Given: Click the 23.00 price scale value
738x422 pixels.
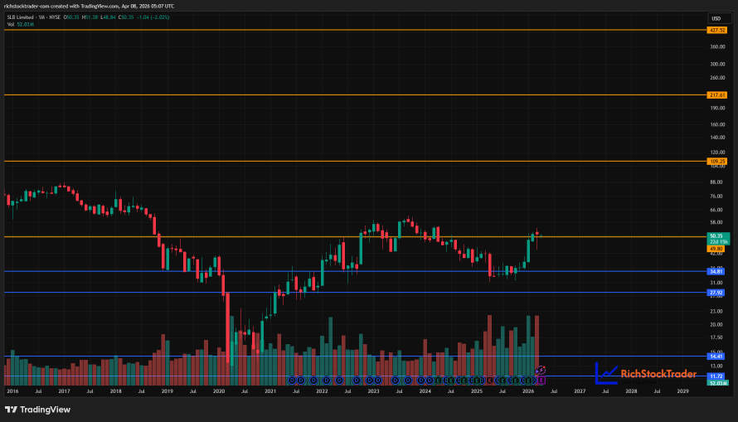Looking at the screenshot, I should click(x=716, y=312).
